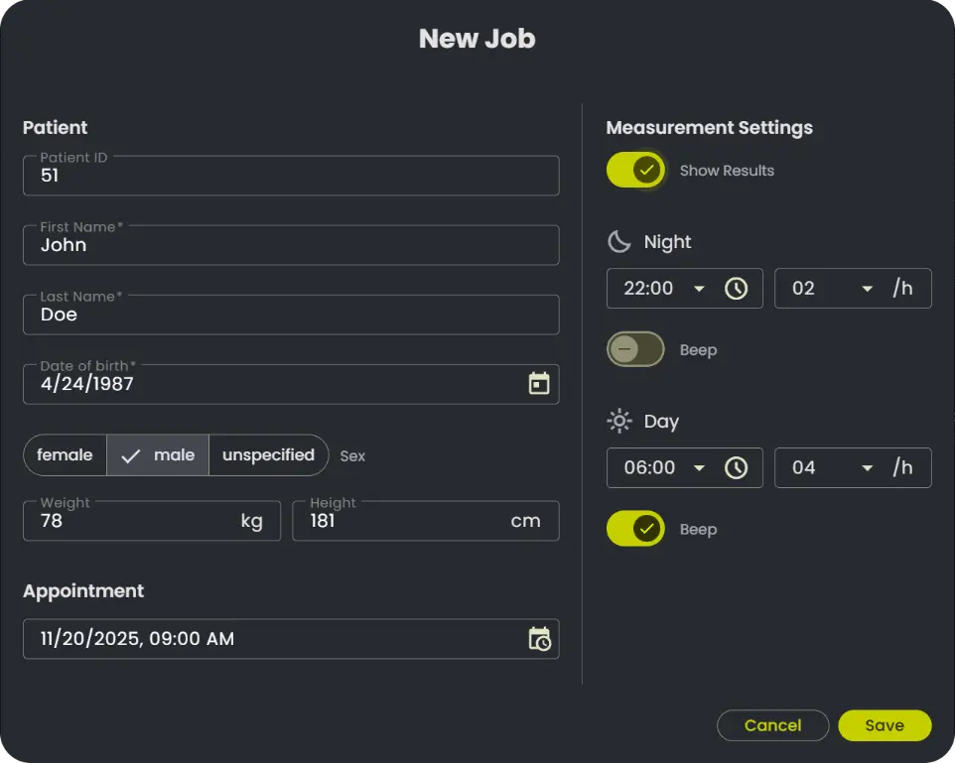Viewport: 955px width, 763px height.
Task: Open the appointment date-time picker icon
Action: point(539,639)
